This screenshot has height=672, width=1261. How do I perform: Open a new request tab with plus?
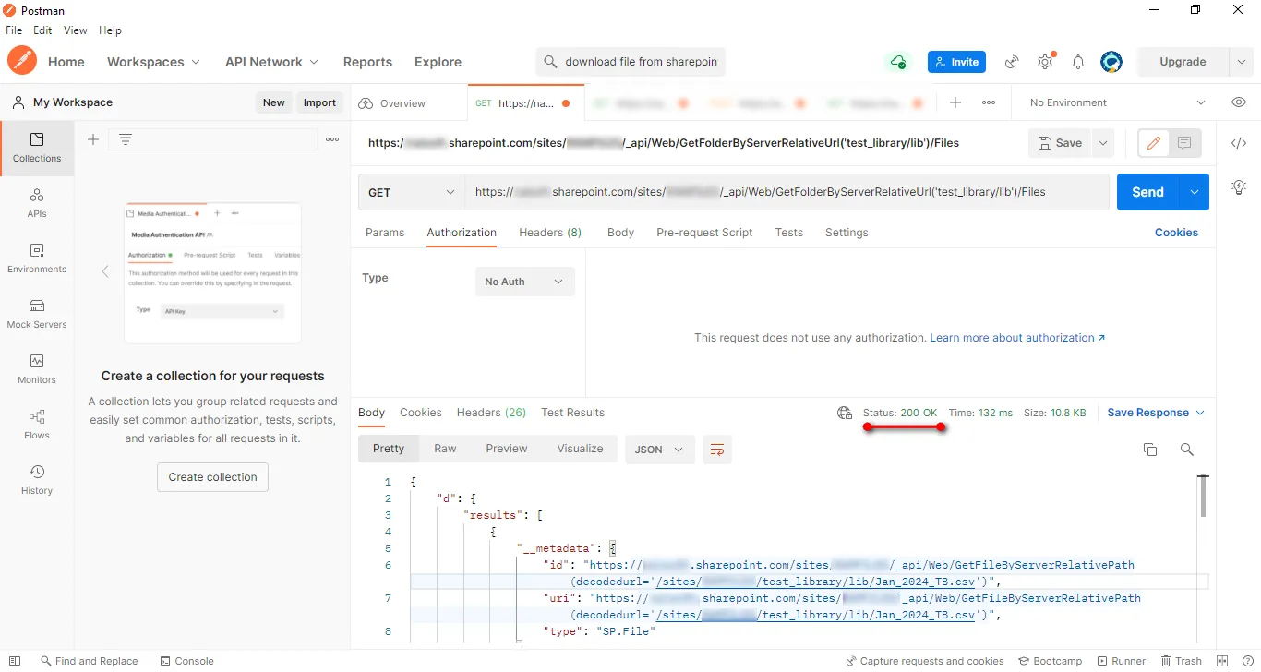(x=955, y=102)
